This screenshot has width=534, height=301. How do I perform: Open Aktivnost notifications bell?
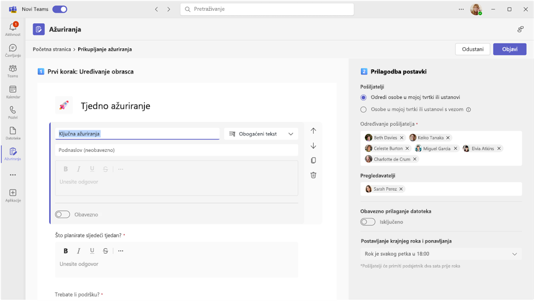[x=13, y=29]
